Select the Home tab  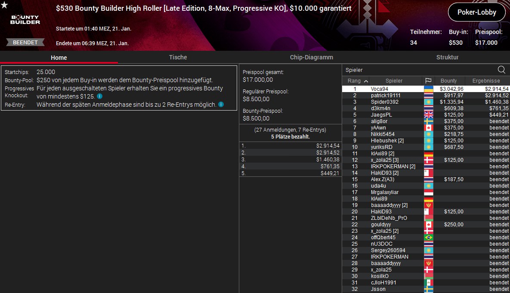59,58
